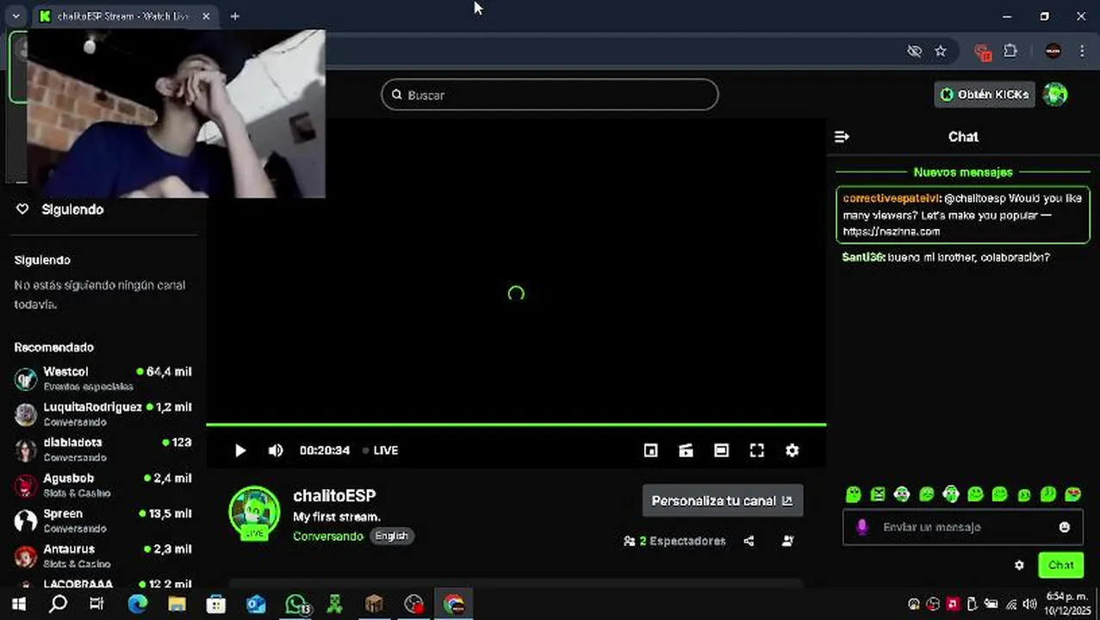The width and height of the screenshot is (1100, 620).
Task: Open the video player settings gear
Action: click(792, 450)
